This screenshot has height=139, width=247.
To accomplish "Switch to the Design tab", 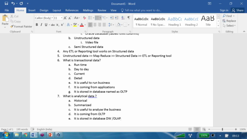I will click(x=44, y=10).
